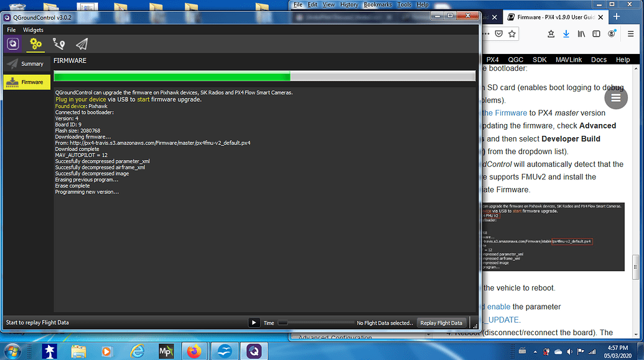Switch to the Plan view waypoint icon

[58, 44]
